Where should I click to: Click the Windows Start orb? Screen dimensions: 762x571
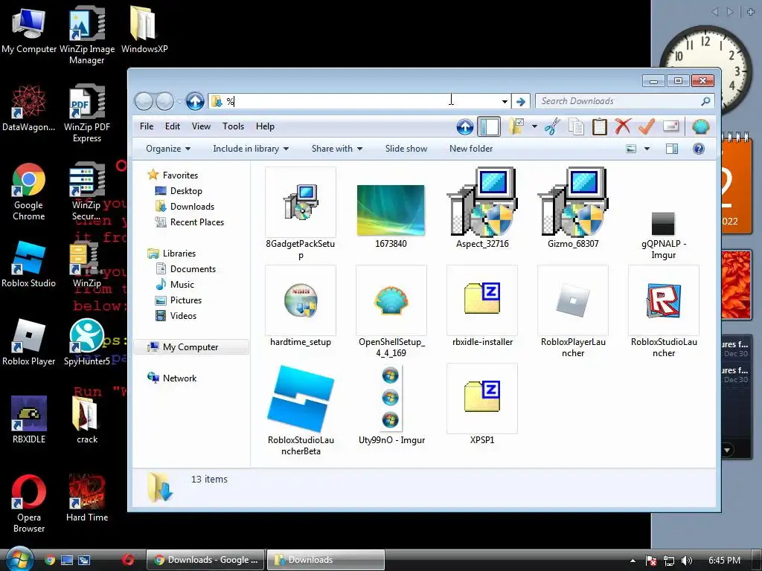[19, 559]
